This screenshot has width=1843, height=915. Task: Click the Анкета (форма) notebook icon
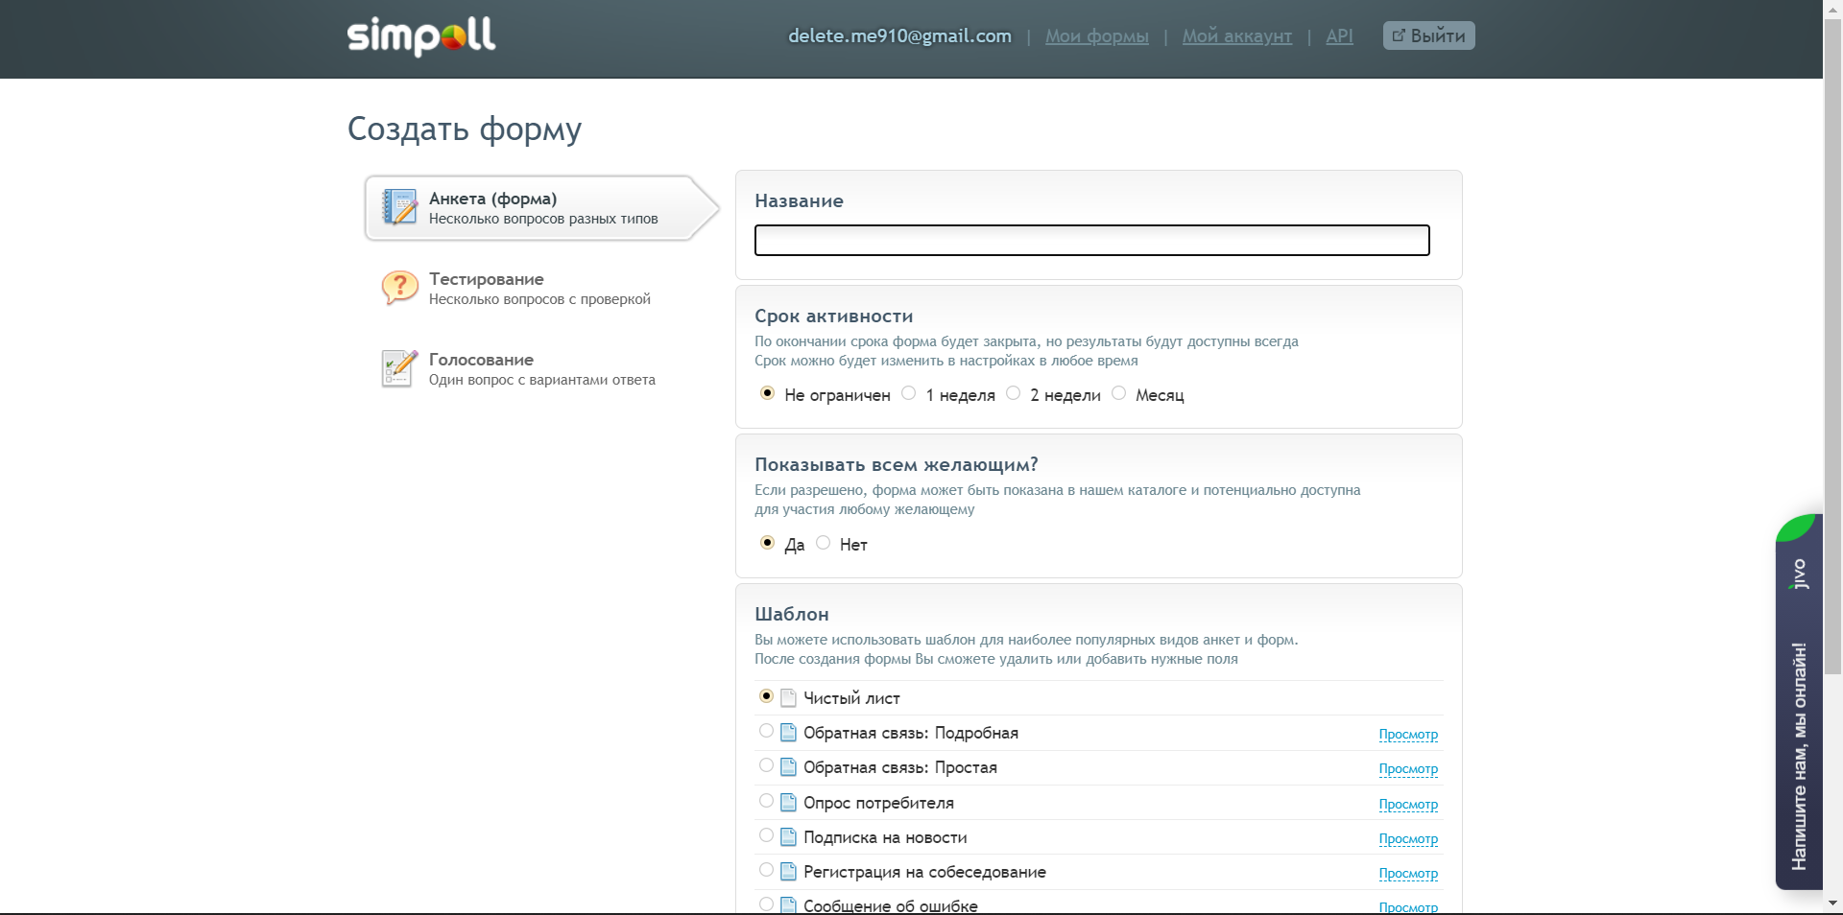400,207
